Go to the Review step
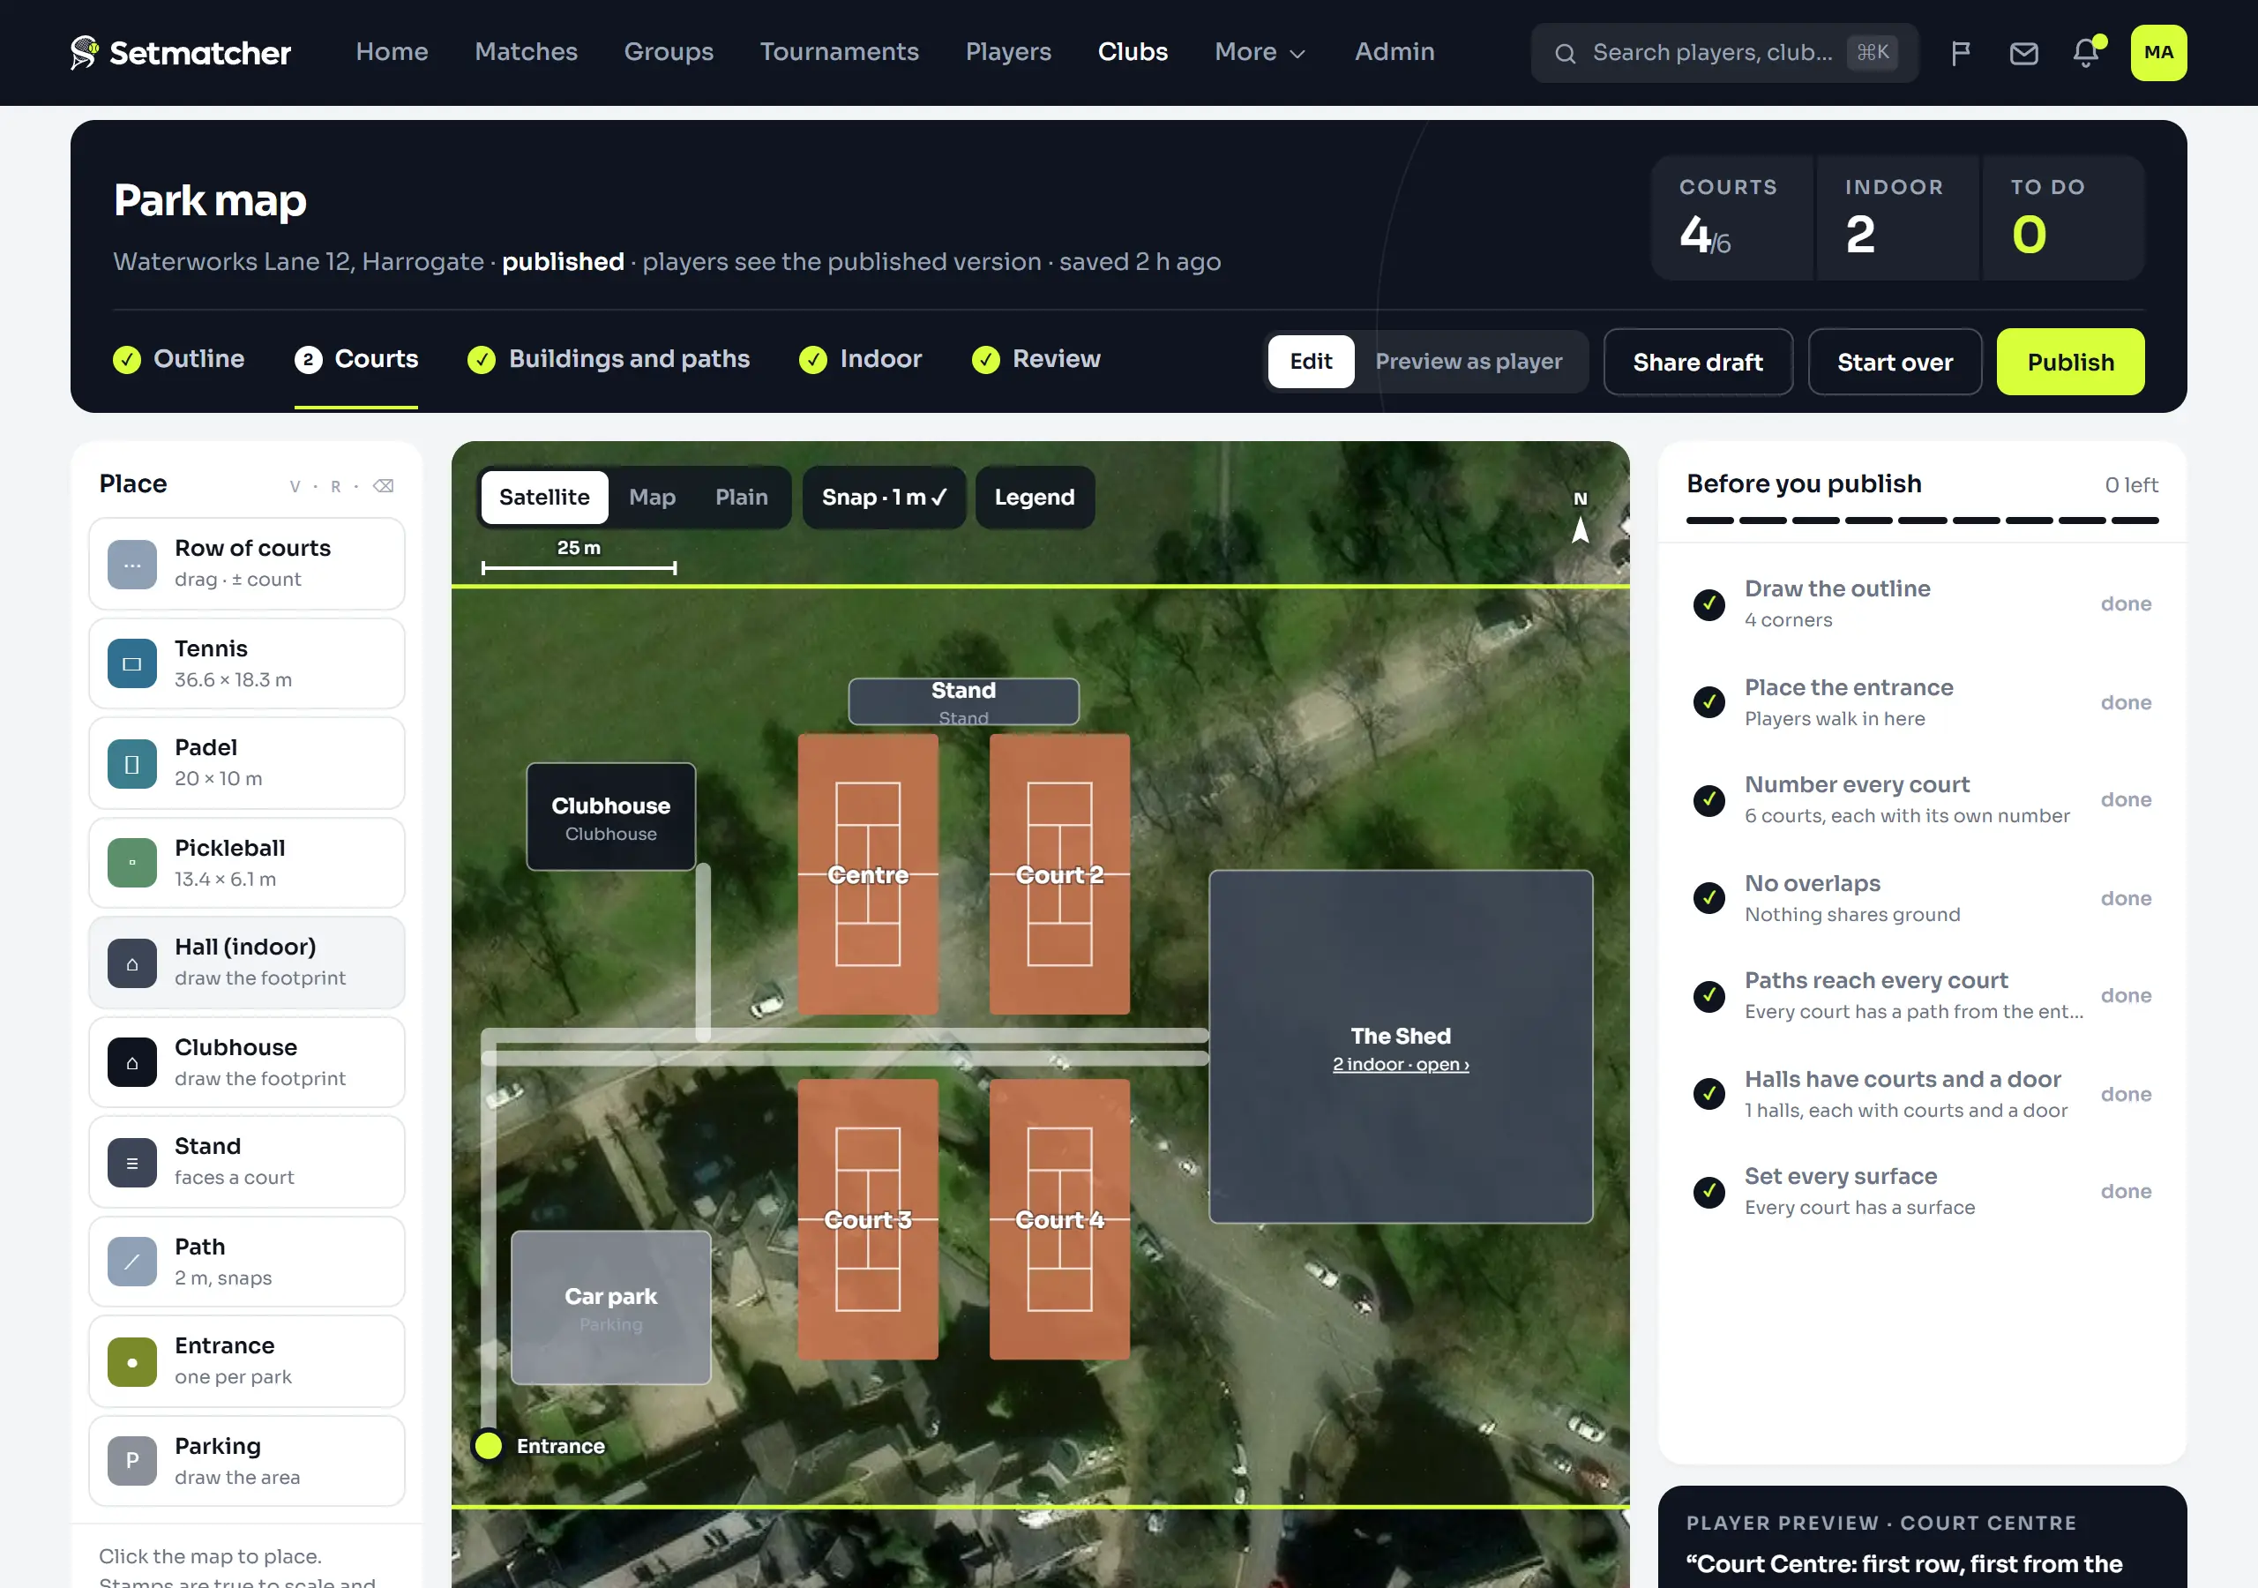The height and width of the screenshot is (1588, 2258). [1036, 359]
